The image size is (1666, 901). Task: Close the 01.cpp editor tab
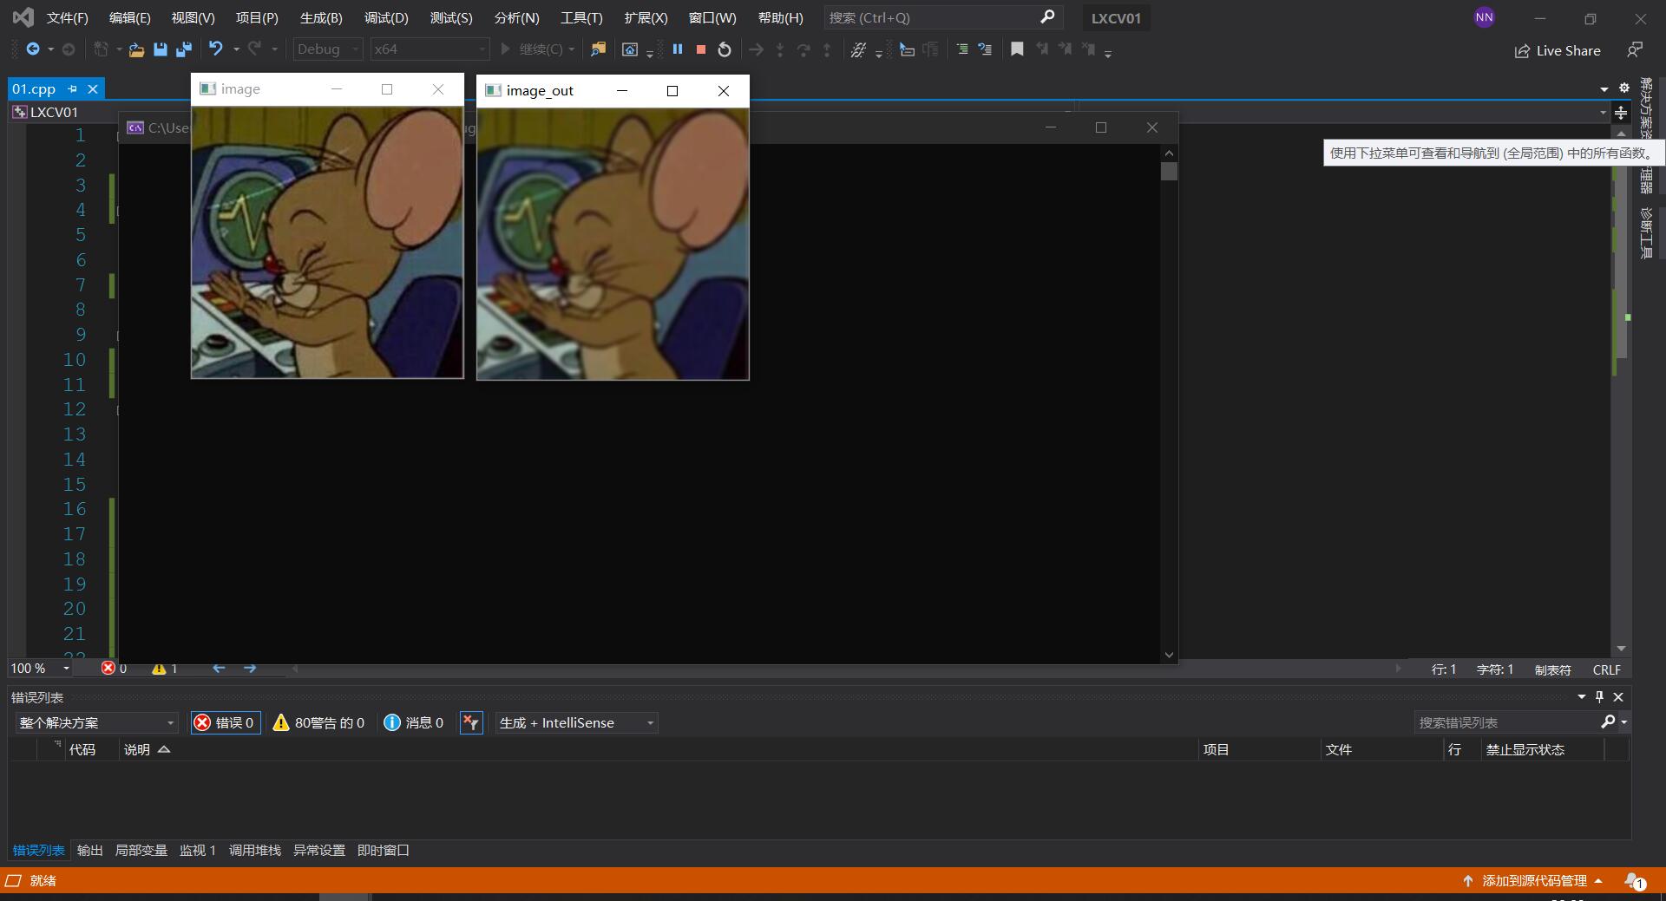93,88
